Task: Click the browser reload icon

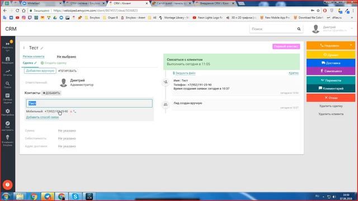Action: [x=17, y=11]
